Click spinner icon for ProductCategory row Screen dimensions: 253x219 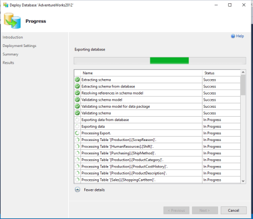[x=77, y=160]
